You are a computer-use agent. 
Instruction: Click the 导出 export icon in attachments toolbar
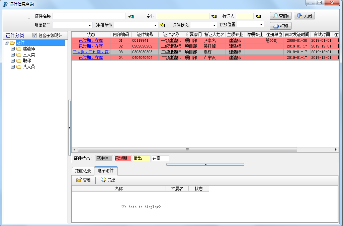click(x=103, y=180)
